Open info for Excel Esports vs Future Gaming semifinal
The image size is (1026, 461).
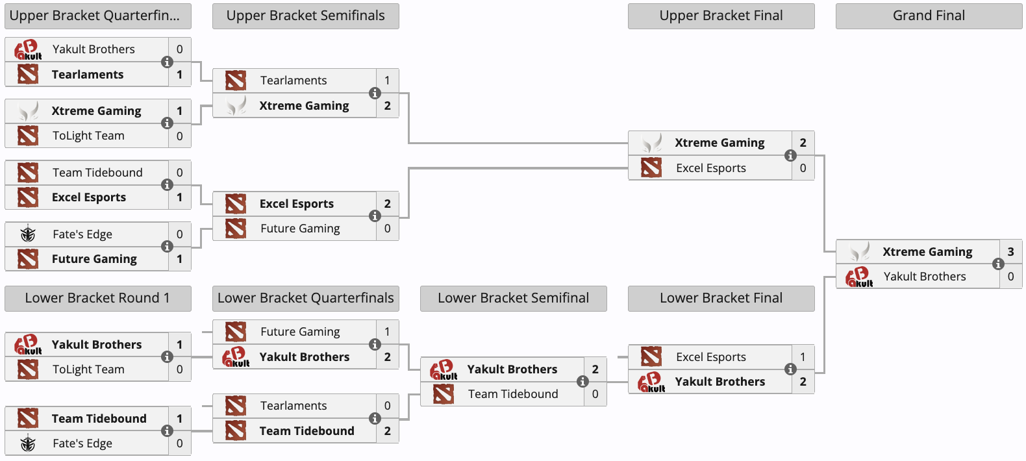(375, 216)
